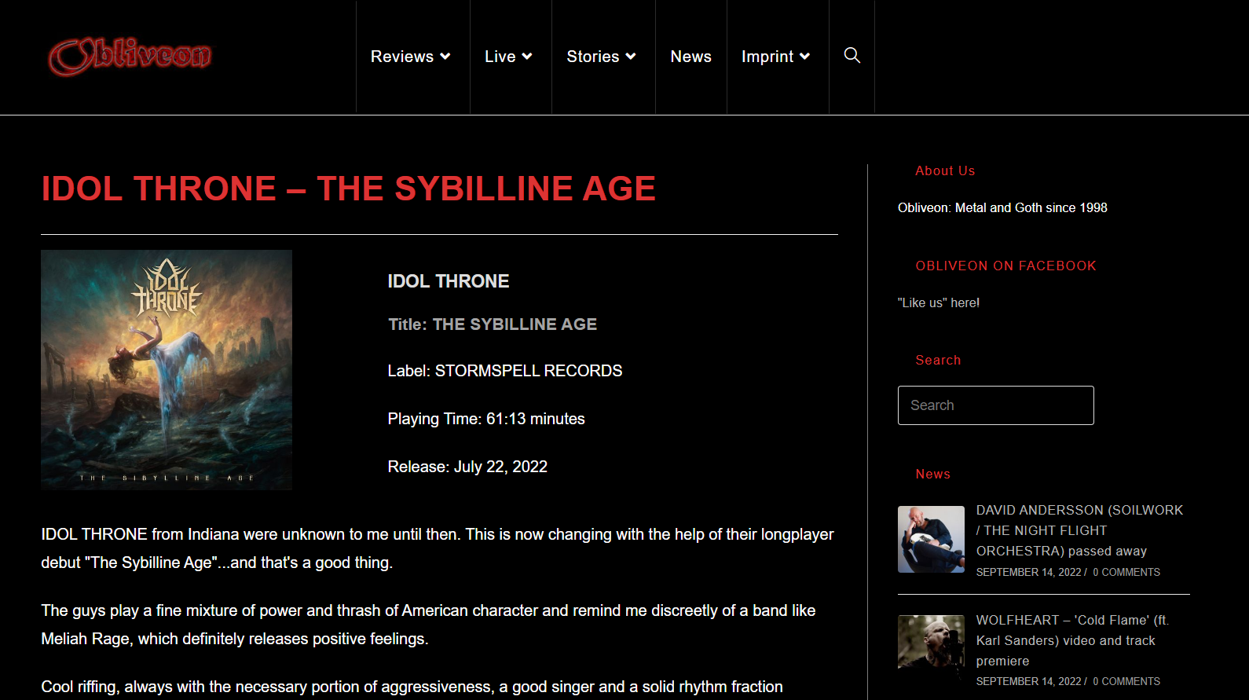
Task: Open the search magnifier icon in header
Action: pyautogui.click(x=852, y=55)
